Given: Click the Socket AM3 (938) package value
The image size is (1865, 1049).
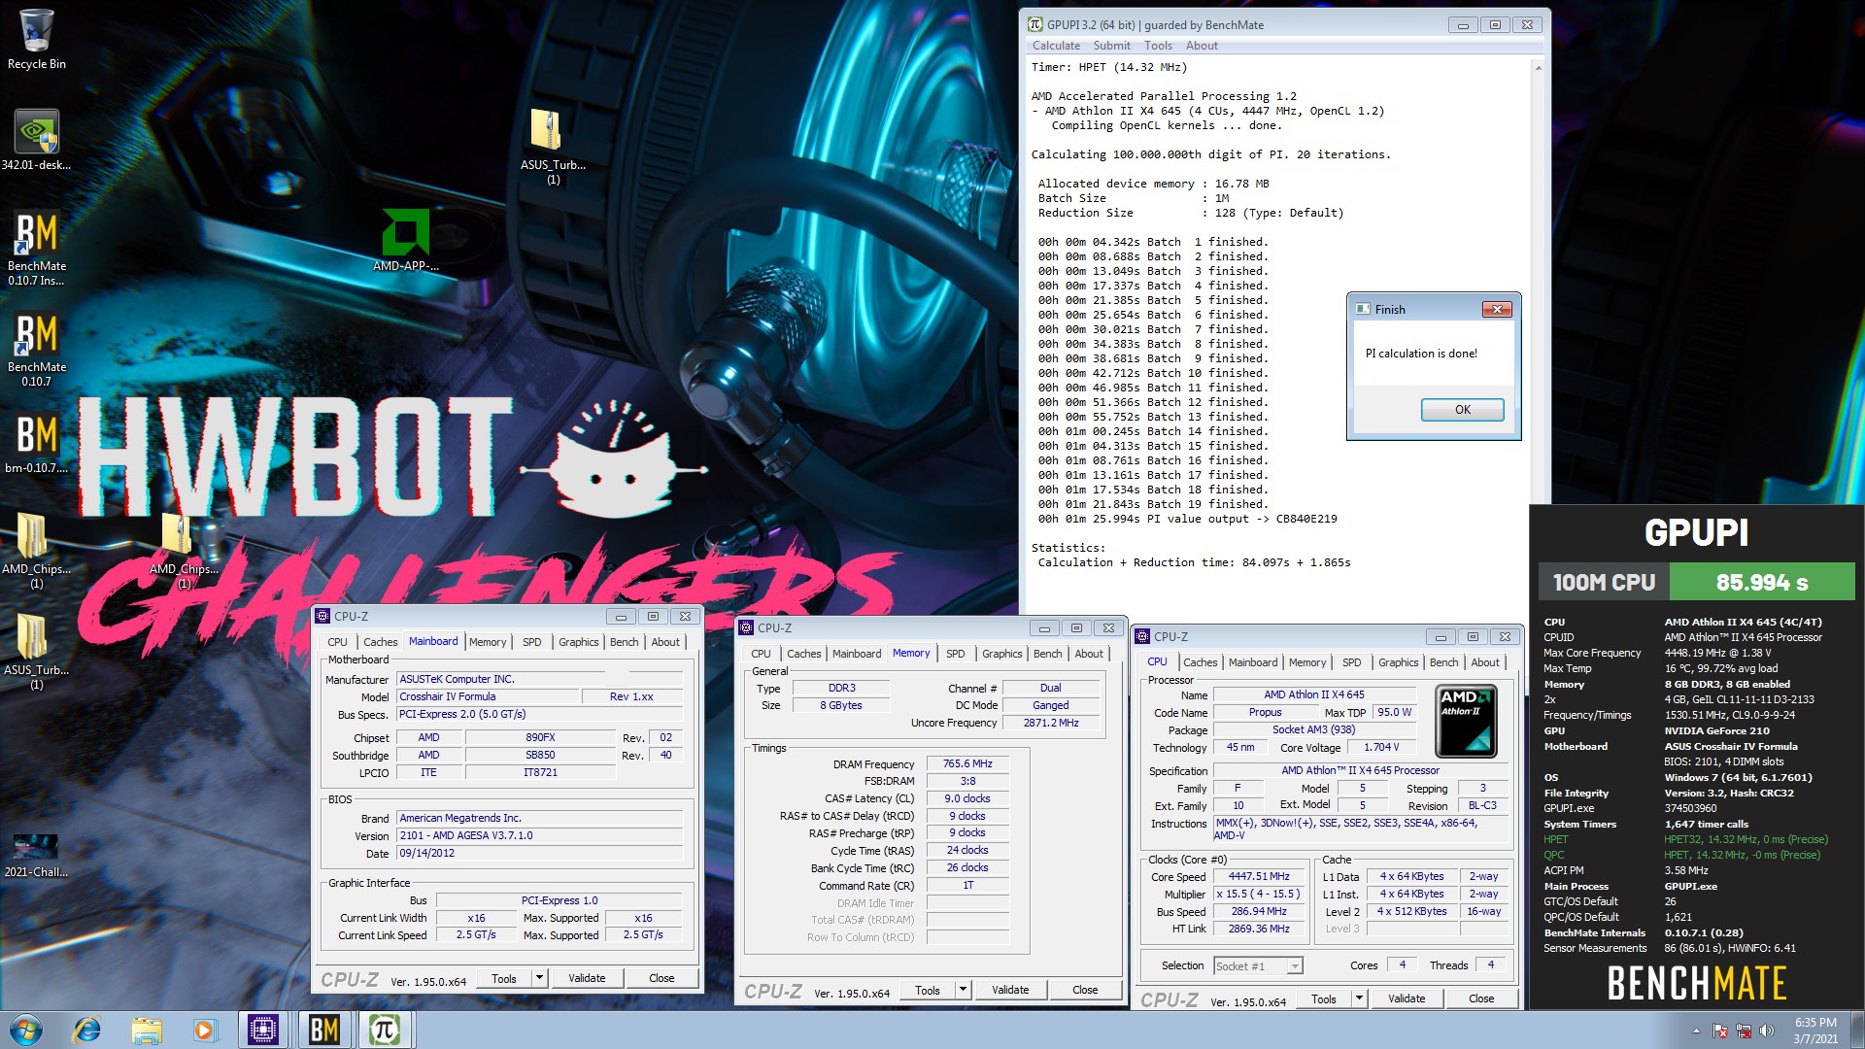Looking at the screenshot, I should tap(1313, 729).
